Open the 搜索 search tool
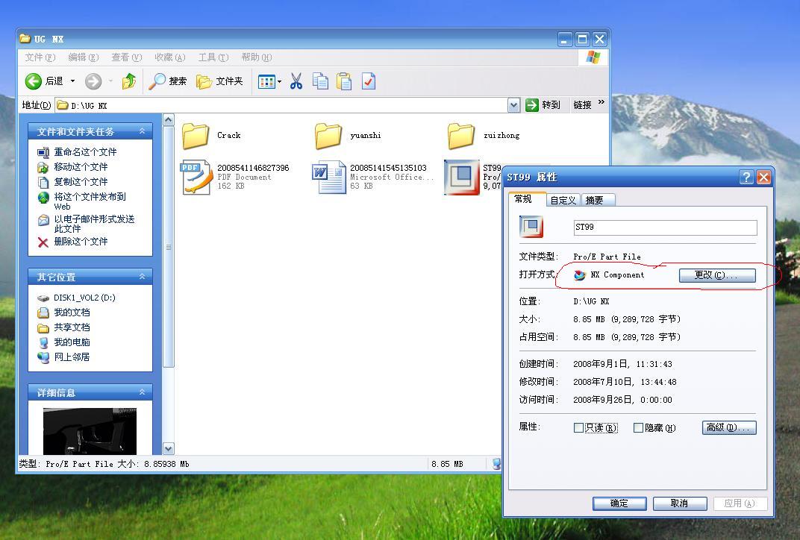 click(168, 81)
